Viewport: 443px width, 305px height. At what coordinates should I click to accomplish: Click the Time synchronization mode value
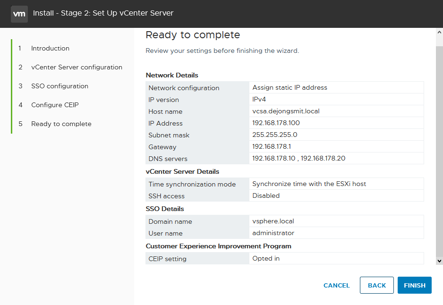(x=309, y=184)
